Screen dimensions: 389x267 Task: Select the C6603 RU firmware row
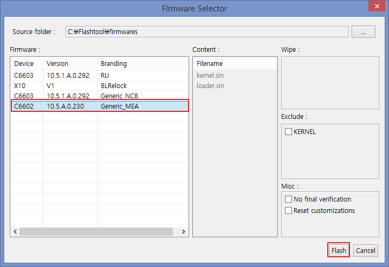(x=100, y=75)
